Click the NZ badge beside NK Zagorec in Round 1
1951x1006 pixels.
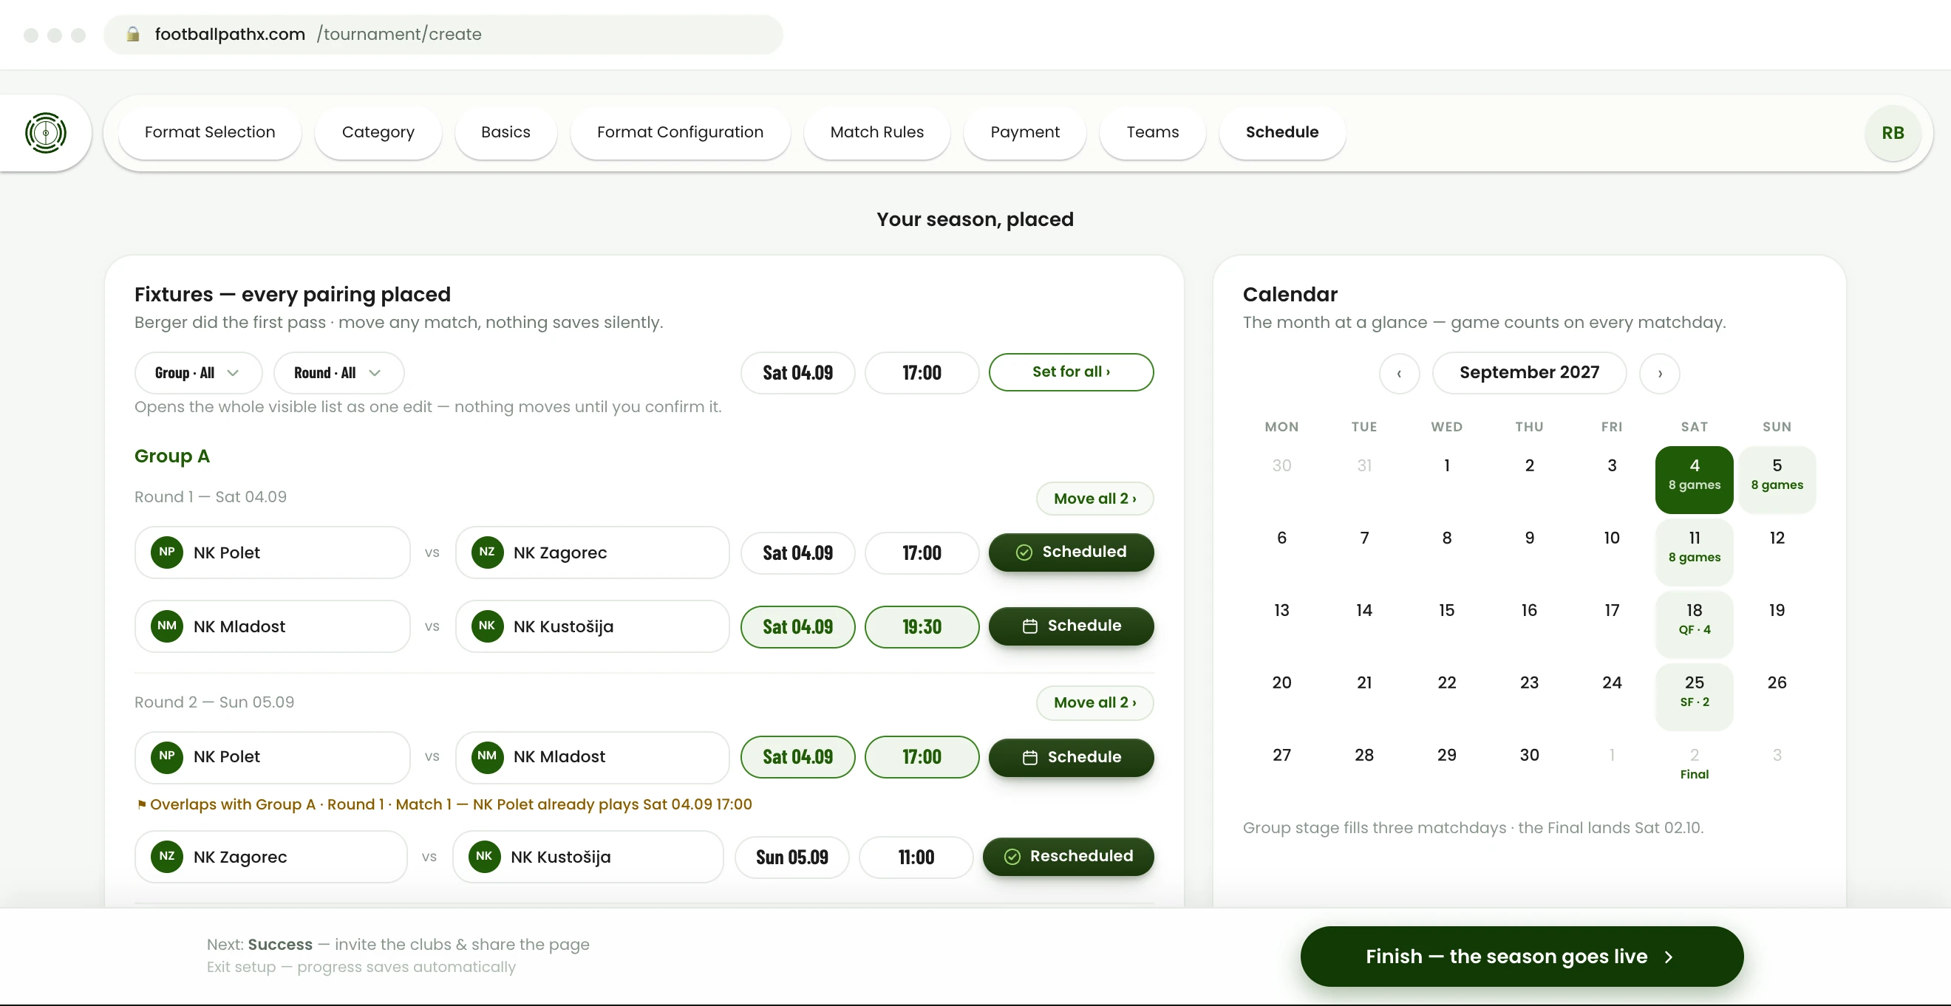click(487, 552)
